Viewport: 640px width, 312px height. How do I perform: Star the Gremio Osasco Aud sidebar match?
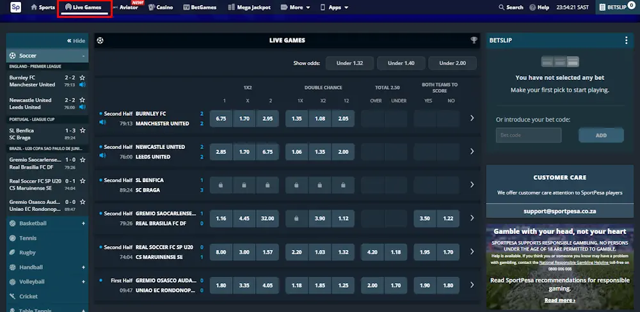(x=83, y=202)
